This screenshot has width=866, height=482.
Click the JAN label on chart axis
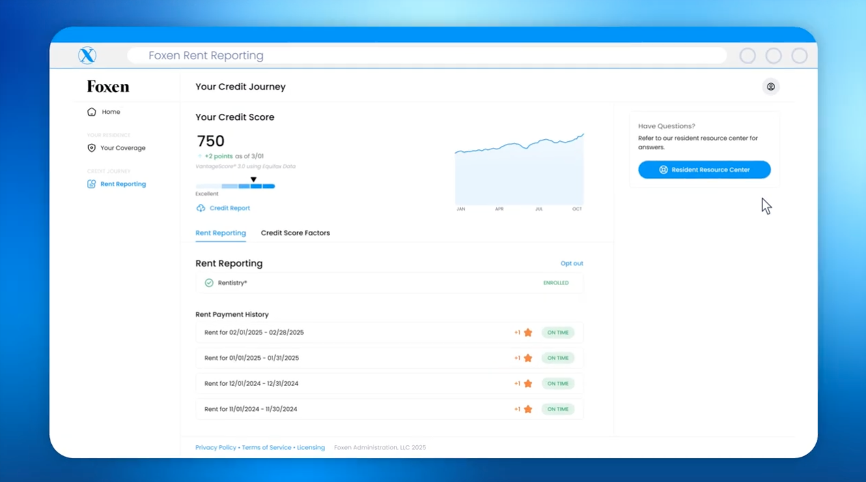pyautogui.click(x=461, y=209)
